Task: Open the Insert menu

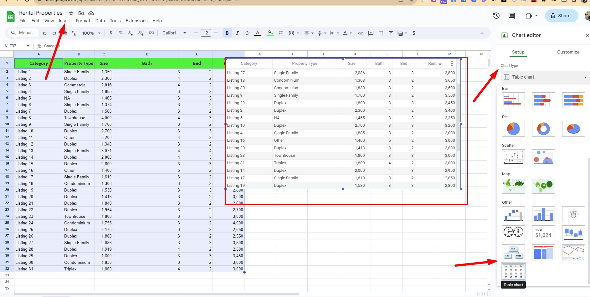Action: coord(65,21)
